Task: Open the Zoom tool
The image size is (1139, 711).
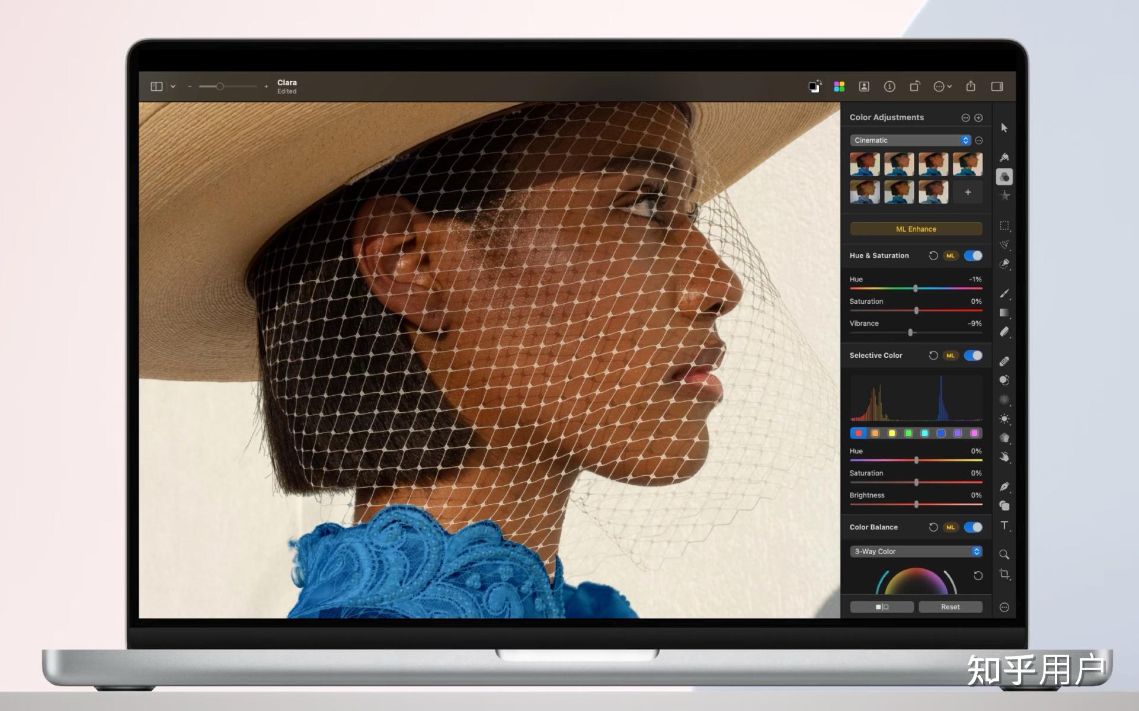Action: pos(1004,555)
